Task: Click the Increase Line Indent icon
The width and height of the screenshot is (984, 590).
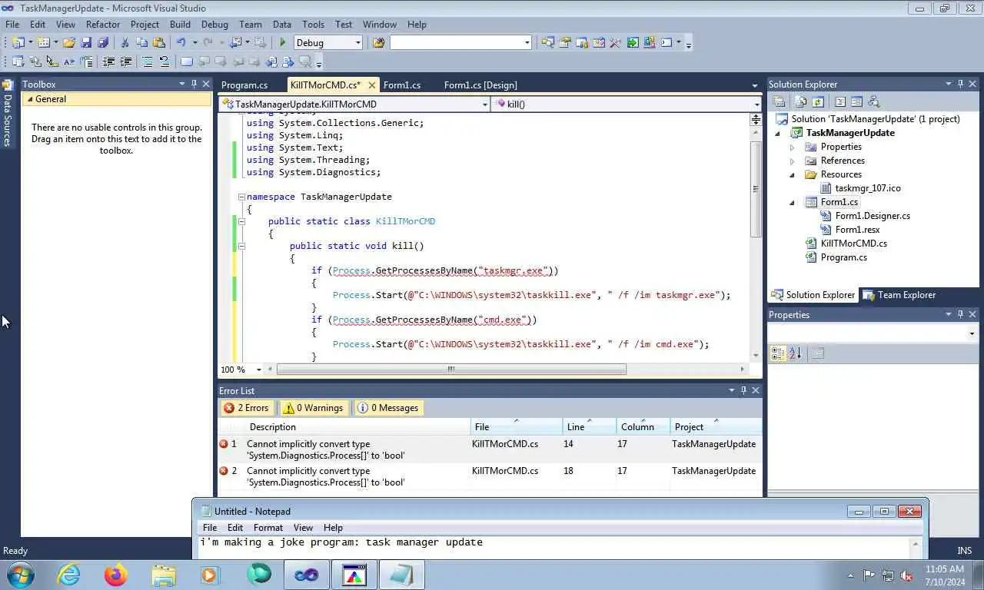Action: point(125,62)
